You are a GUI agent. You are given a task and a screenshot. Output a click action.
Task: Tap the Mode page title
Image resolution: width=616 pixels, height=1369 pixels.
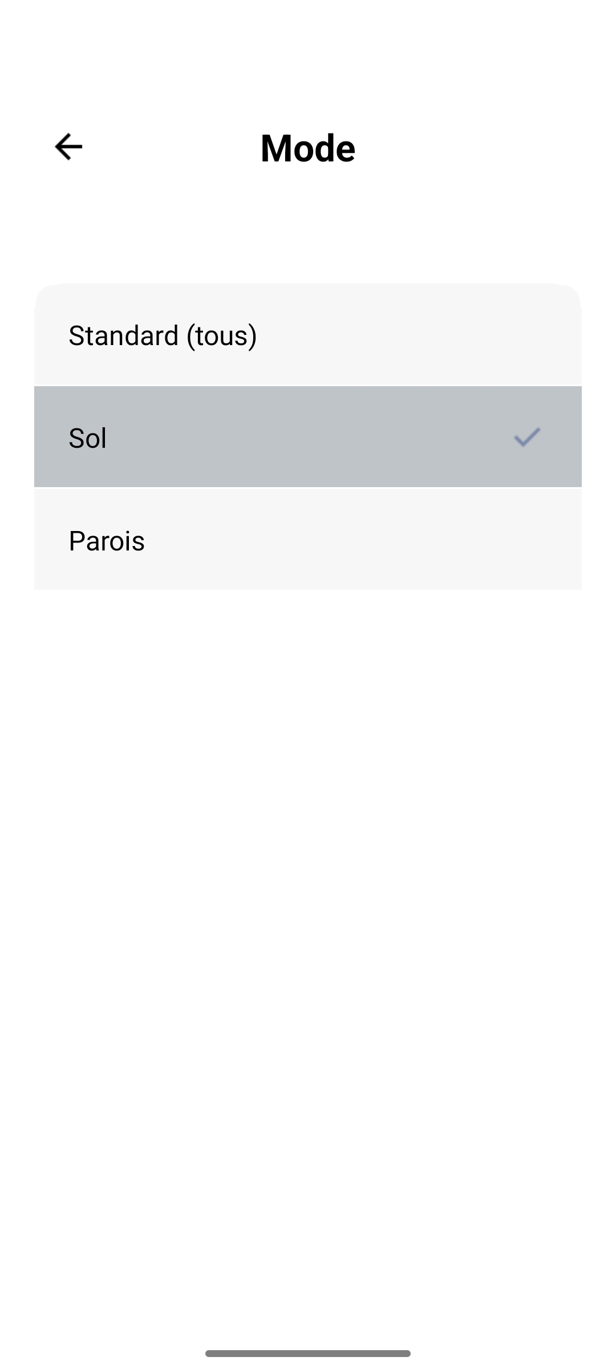click(x=308, y=148)
